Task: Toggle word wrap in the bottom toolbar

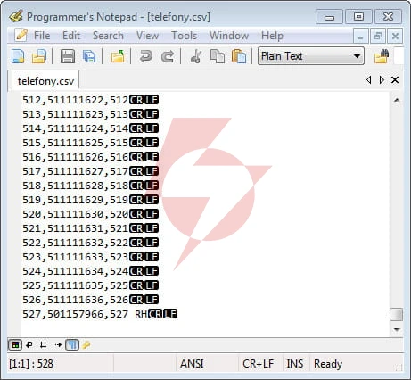Action: coord(29,344)
